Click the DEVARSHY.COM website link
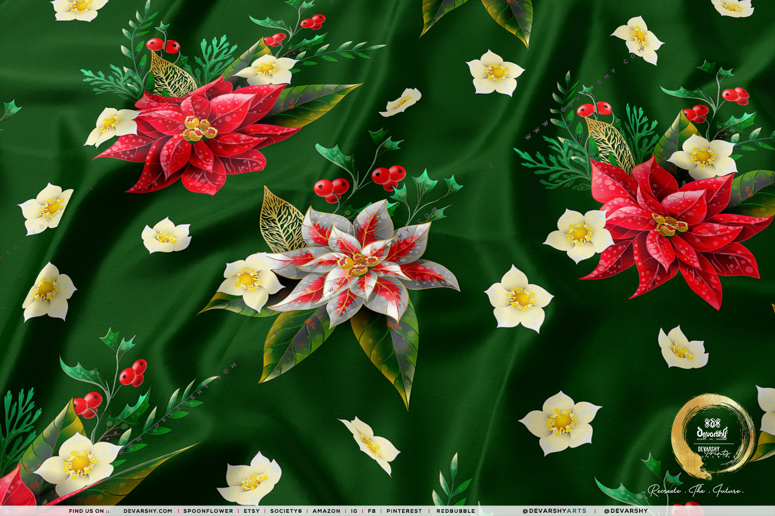 tap(148, 511)
